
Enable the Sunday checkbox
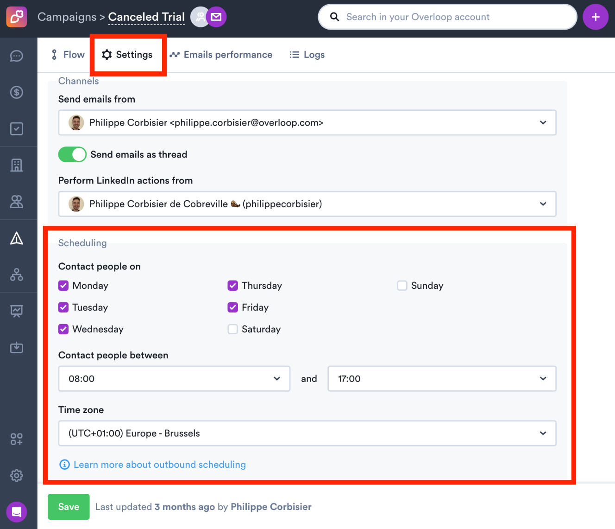(402, 286)
